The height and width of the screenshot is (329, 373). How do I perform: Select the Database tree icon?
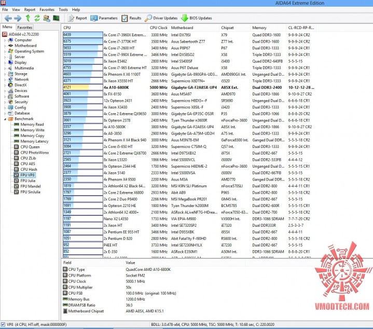10,113
